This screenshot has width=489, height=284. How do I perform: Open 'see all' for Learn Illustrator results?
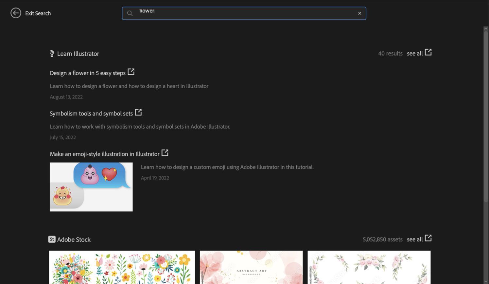tap(415, 53)
